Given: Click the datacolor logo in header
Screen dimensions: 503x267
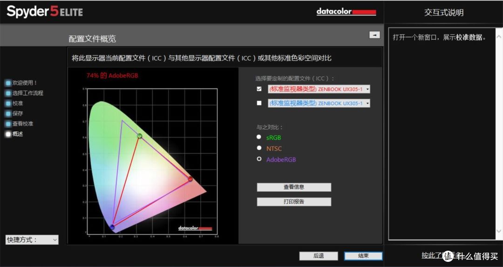Looking at the screenshot, I should coord(346,12).
